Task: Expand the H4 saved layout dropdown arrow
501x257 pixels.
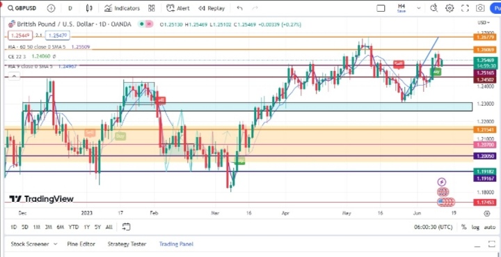Action: pyautogui.click(x=419, y=8)
